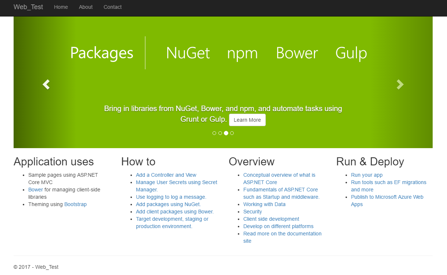Select the second carousel indicator dot
This screenshot has height=275, width=447.
pyautogui.click(x=220, y=133)
